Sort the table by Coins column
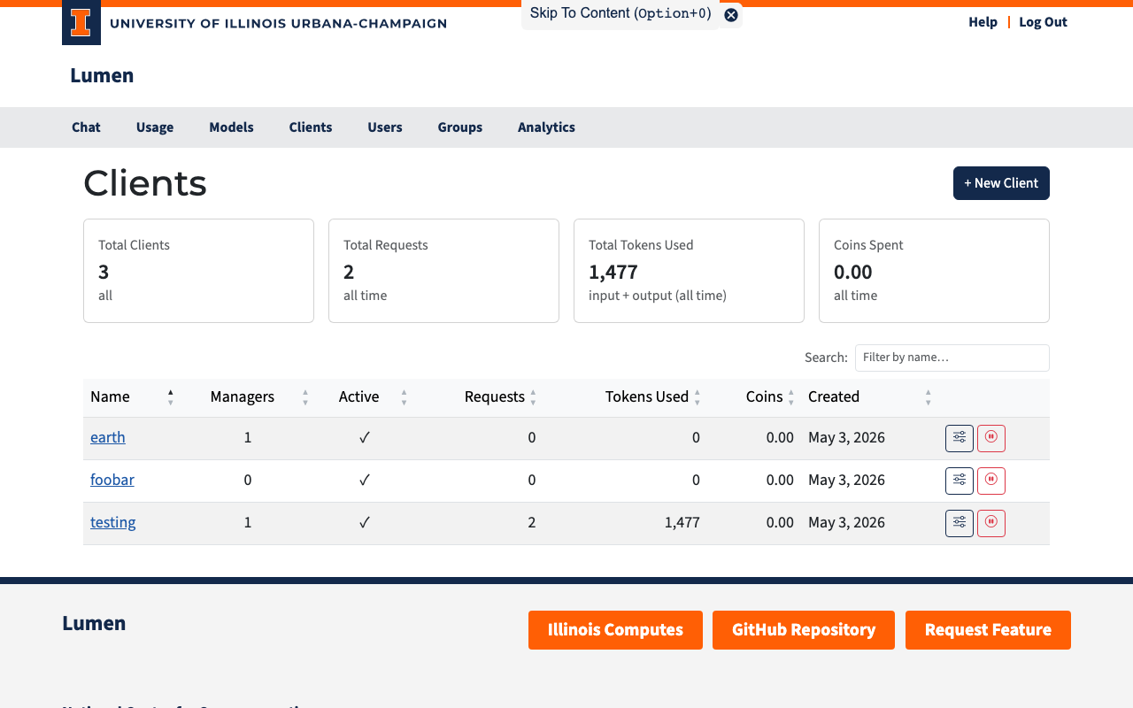 click(754, 396)
